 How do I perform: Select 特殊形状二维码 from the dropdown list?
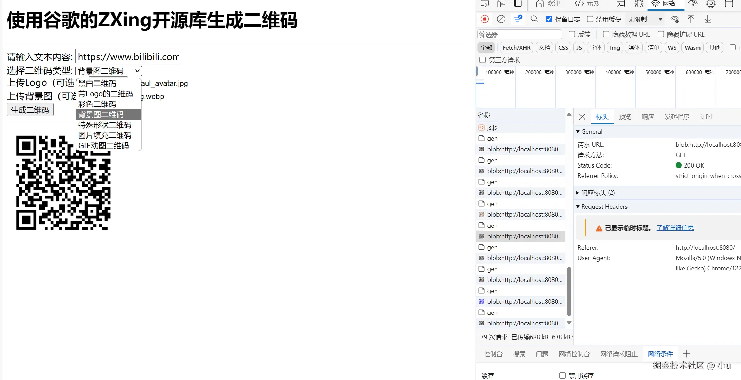tap(105, 125)
